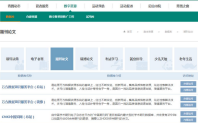This screenshot has width=198, height=123.
Task: Open the 活动预告 top menu
Action: [98, 6]
